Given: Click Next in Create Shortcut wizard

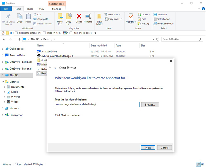Looking at the screenshot, I should click(148, 148).
